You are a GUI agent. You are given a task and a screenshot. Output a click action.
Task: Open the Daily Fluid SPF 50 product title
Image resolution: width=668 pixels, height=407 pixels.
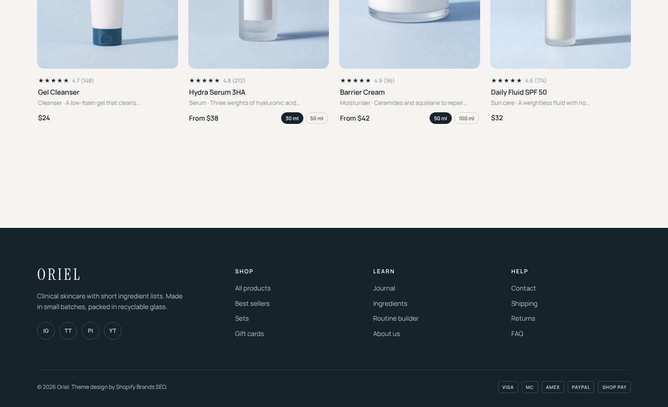point(519,92)
